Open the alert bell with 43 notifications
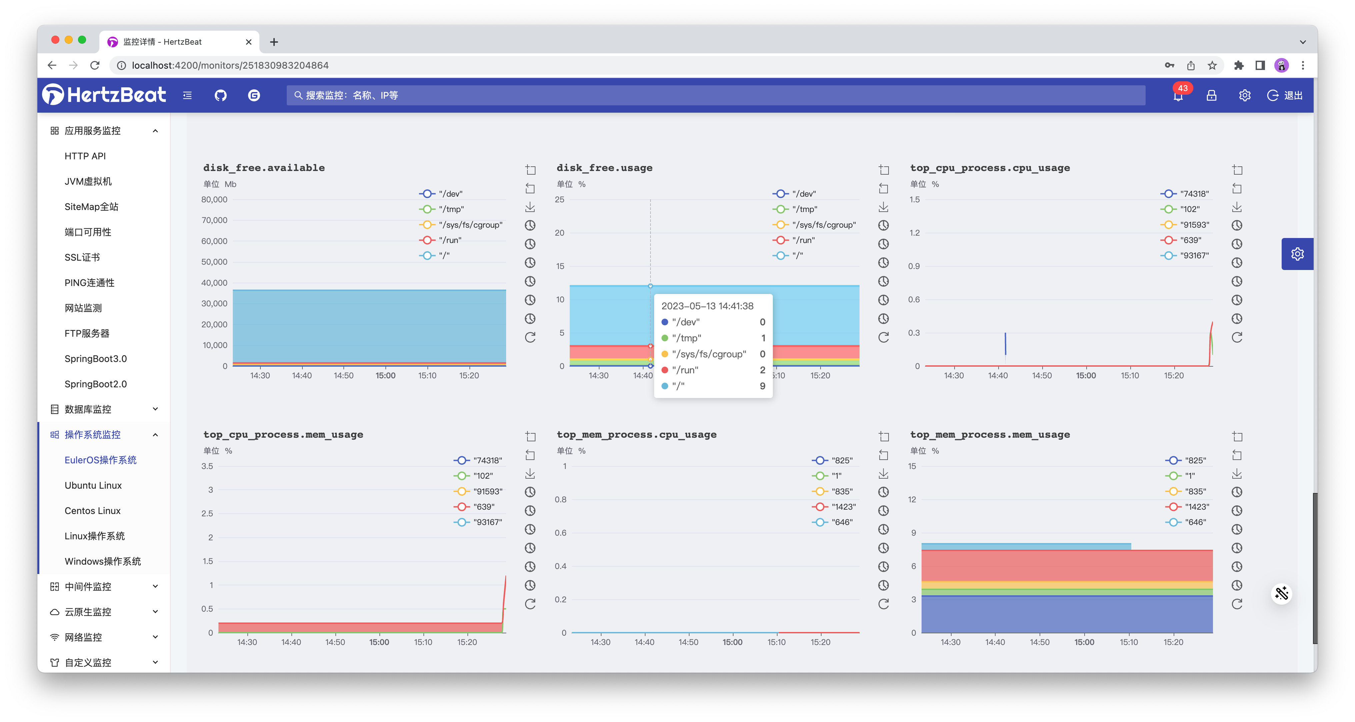Screen dimensions: 1355x722 pos(1178,96)
